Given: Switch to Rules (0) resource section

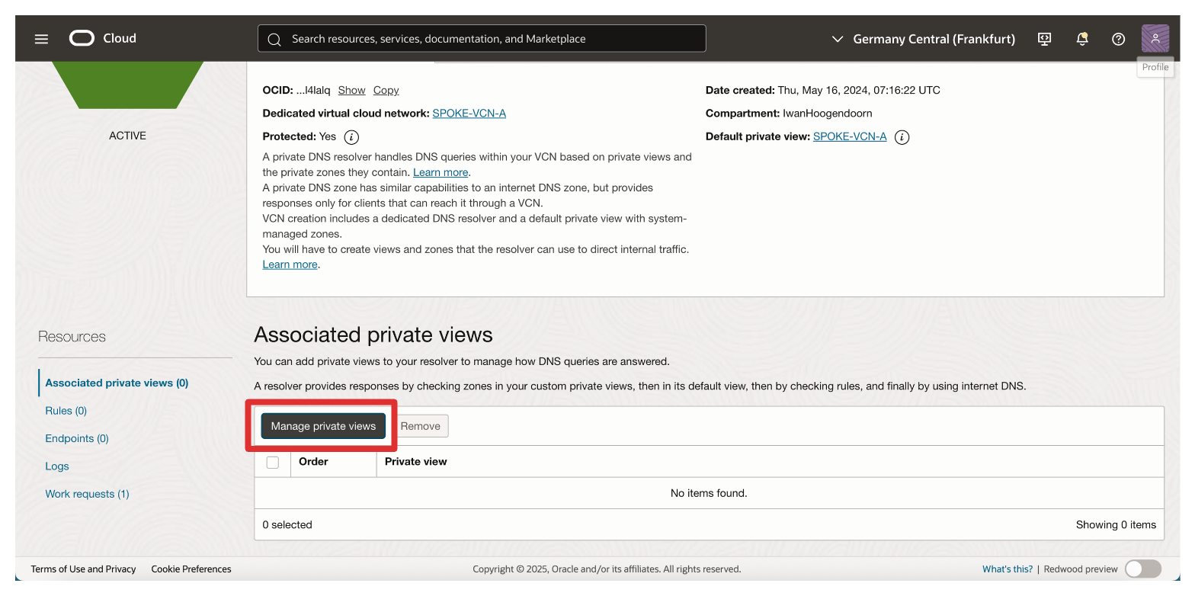Looking at the screenshot, I should tap(66, 411).
